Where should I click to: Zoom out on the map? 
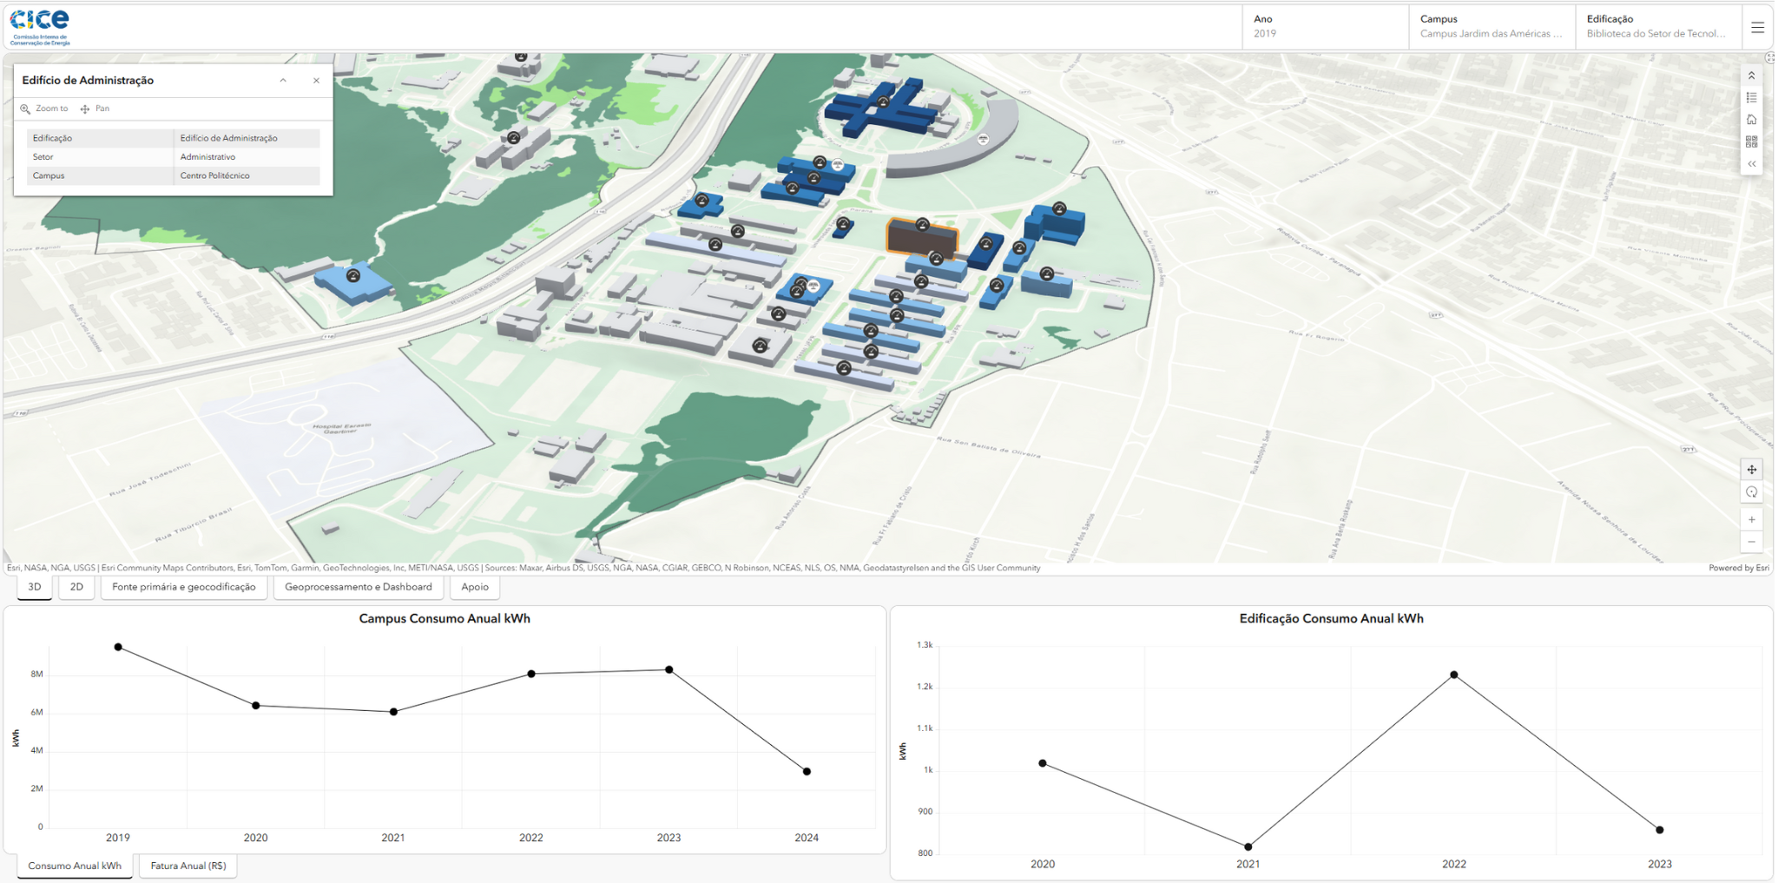(1751, 542)
